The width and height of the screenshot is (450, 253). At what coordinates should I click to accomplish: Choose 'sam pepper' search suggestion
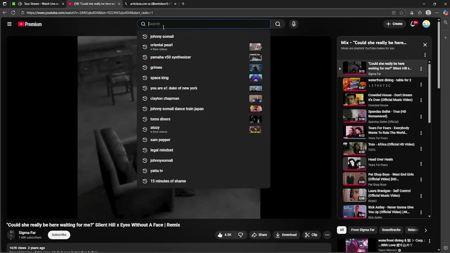tap(204, 140)
